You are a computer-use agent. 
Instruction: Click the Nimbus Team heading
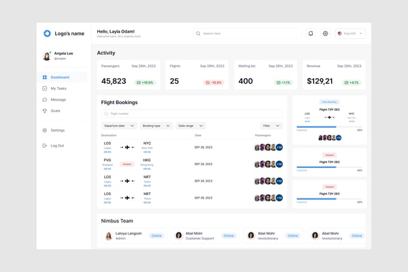(117, 221)
